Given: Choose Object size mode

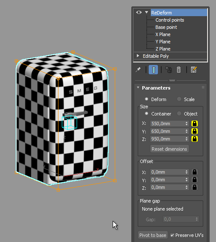Looking at the screenshot, I should [x=179, y=113].
